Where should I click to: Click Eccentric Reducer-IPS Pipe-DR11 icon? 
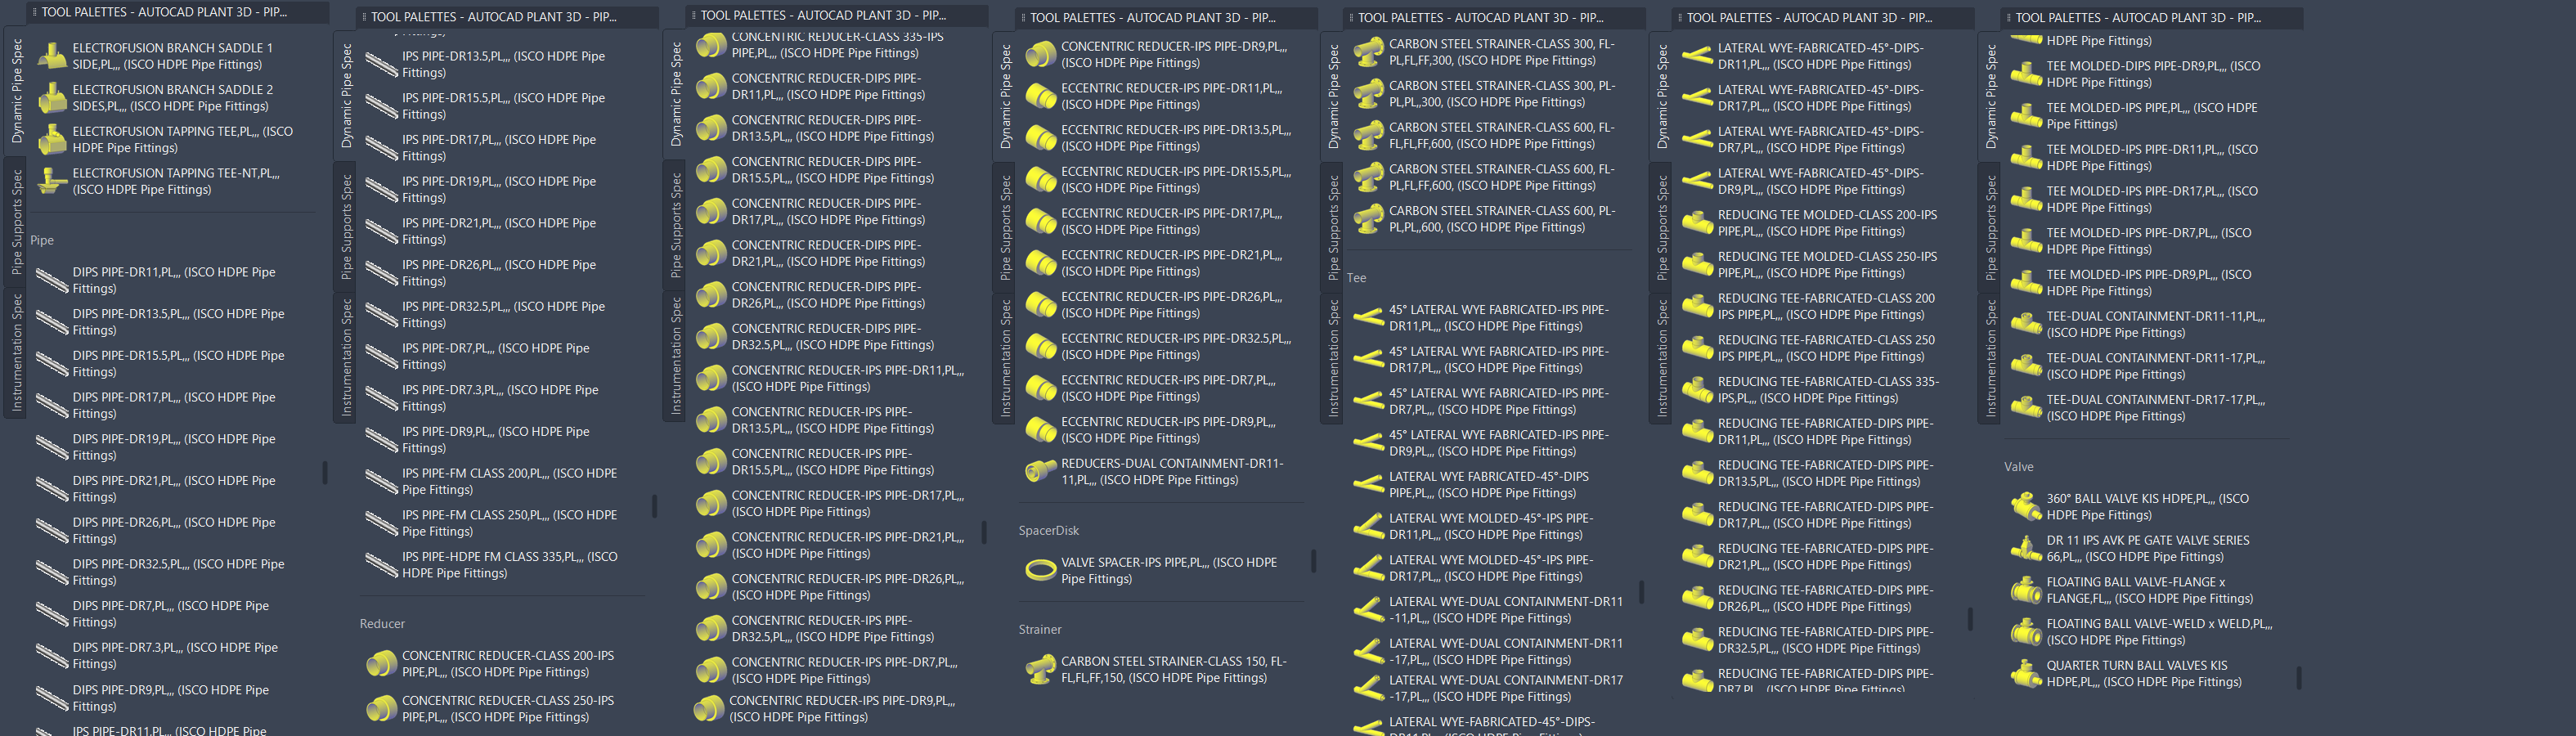(1041, 96)
